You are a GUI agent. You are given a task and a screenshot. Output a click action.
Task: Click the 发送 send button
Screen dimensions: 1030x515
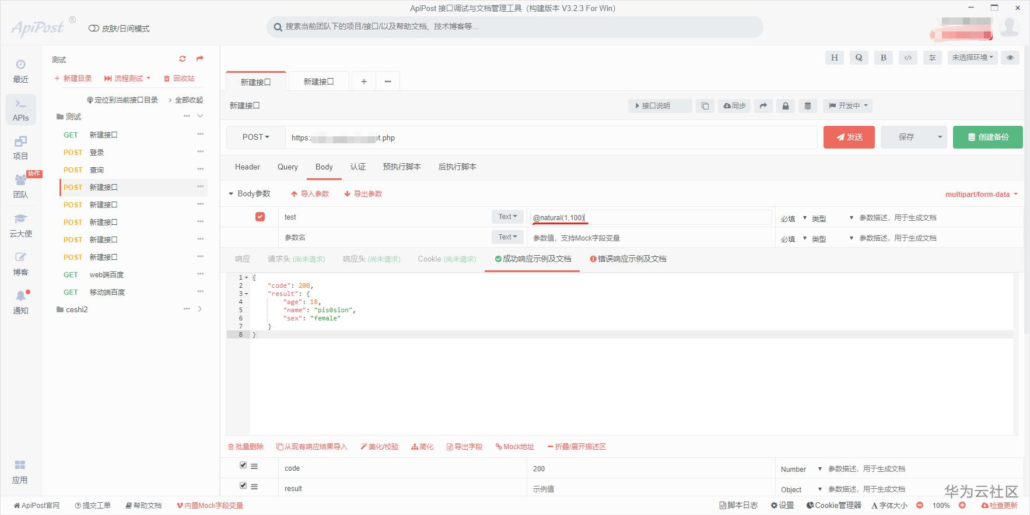[849, 137]
